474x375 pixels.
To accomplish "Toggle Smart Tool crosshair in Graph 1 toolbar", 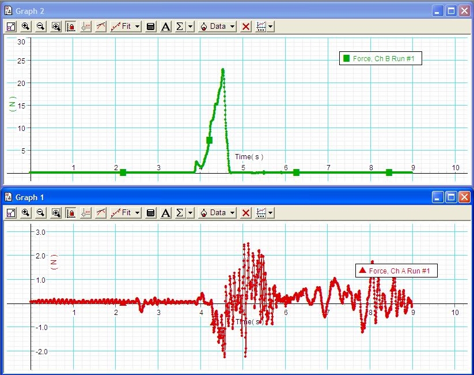I will [86, 213].
